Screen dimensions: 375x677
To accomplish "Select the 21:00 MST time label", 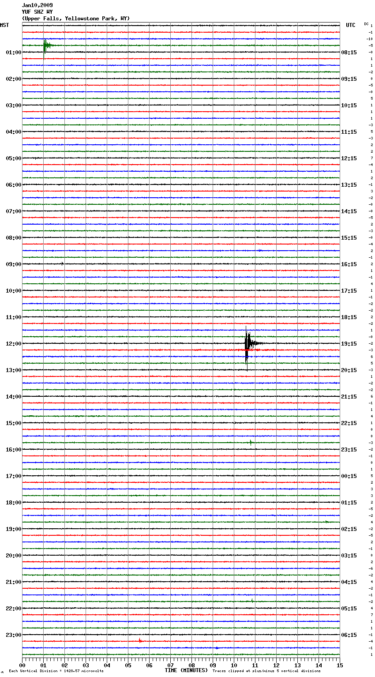I will 14,582.
